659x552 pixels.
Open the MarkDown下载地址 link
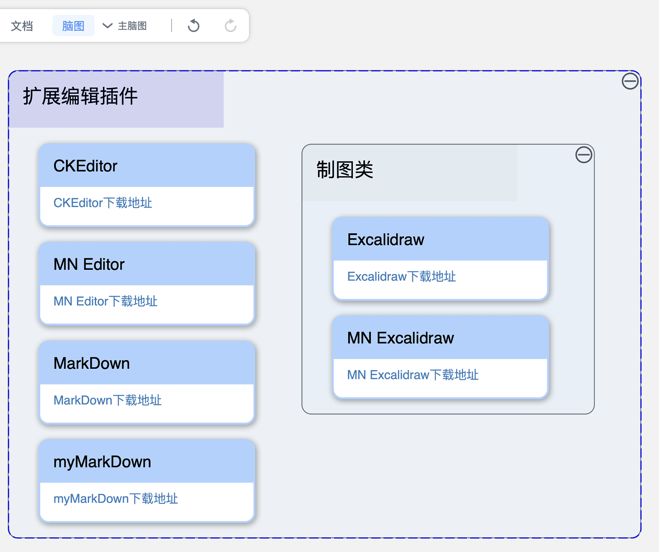click(108, 400)
